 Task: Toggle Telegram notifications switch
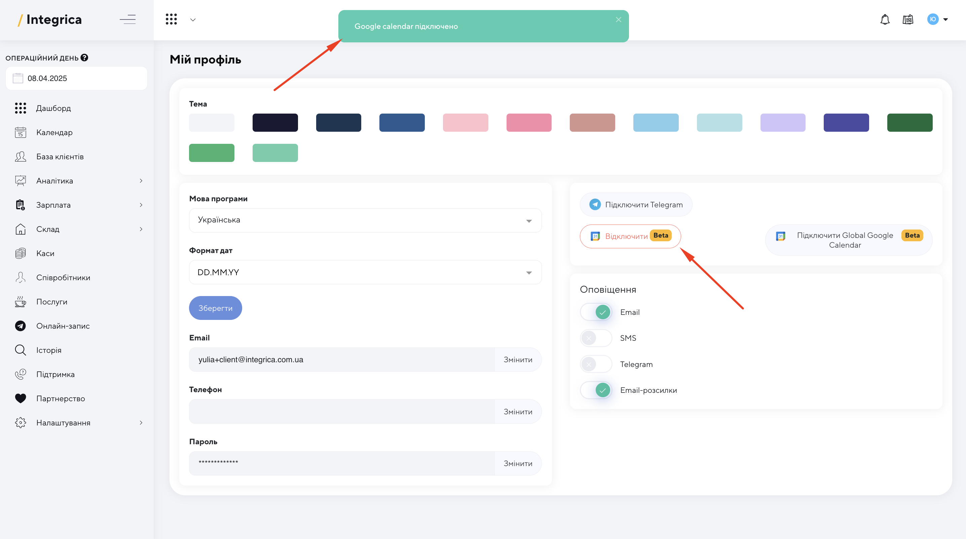pyautogui.click(x=596, y=364)
